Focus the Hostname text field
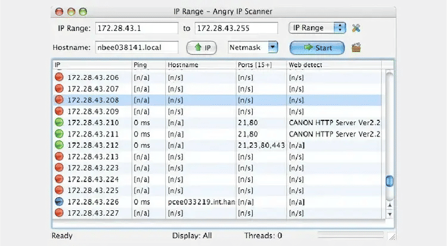Screen dimensions: 447x246 point(136,47)
